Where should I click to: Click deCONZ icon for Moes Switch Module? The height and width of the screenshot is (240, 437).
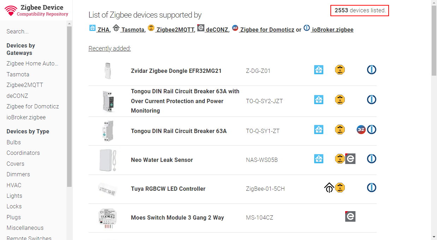(350, 216)
